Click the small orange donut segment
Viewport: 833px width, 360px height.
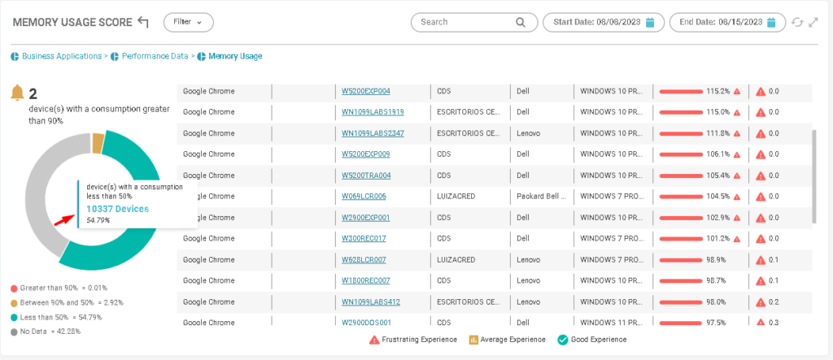[98, 143]
